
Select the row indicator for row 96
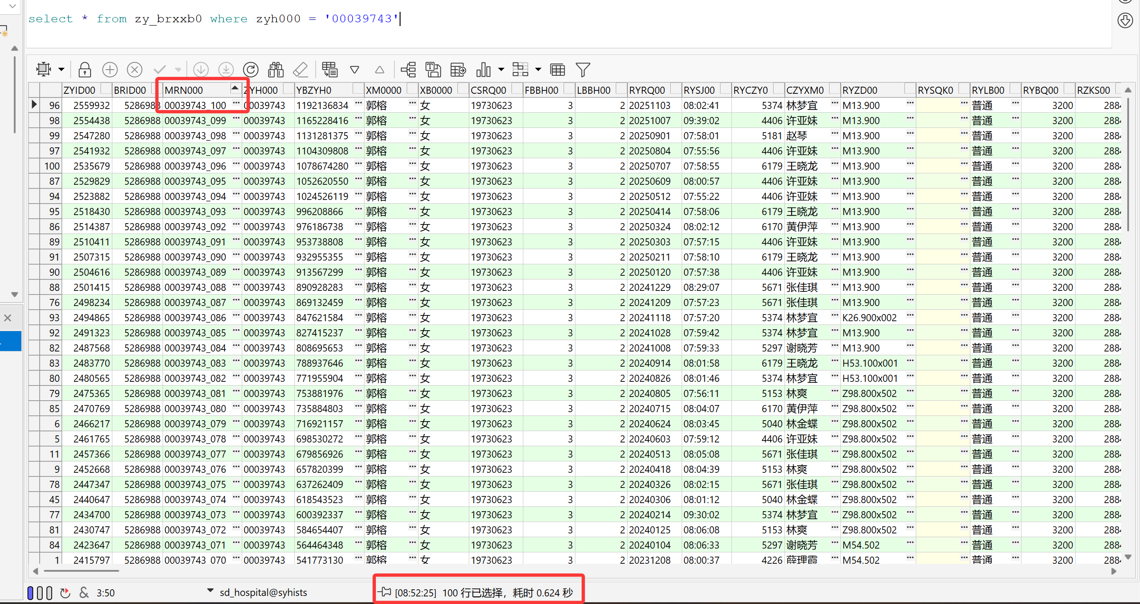click(34, 105)
